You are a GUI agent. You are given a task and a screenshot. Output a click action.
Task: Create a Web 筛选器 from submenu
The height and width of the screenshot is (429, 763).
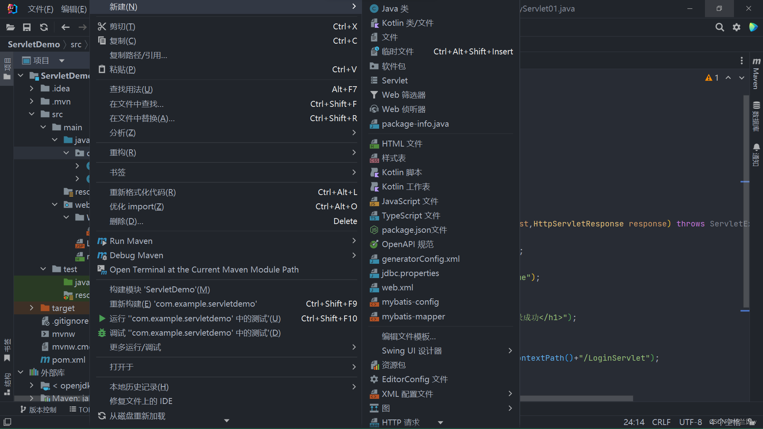point(441,95)
